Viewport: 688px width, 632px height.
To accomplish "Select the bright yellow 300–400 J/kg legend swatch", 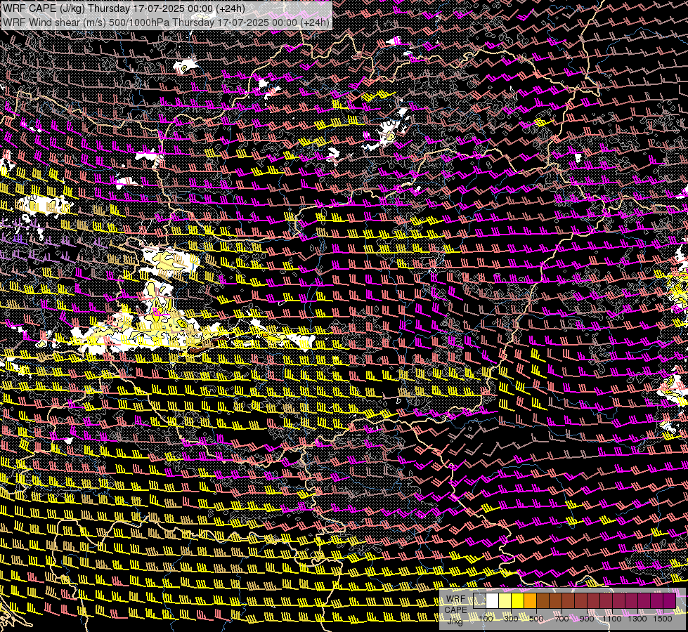I will click(518, 601).
